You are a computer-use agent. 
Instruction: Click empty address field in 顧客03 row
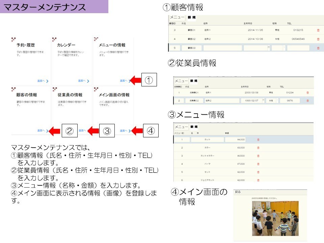pos(222,48)
